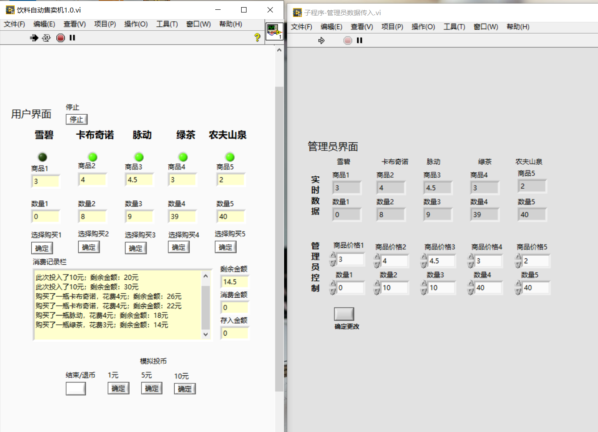Open context help question mark icon
This screenshot has width=598, height=432.
point(257,37)
